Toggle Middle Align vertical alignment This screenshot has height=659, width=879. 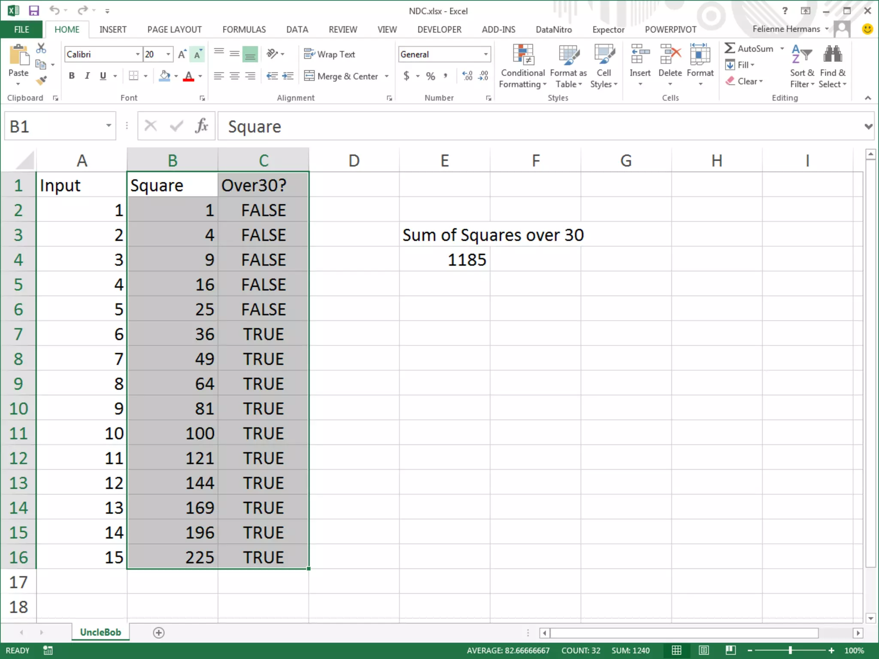click(x=234, y=54)
